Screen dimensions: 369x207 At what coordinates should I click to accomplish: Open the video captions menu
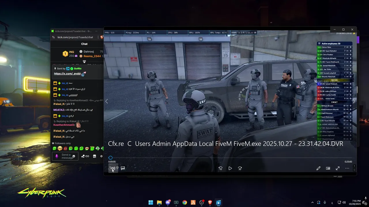tap(123, 168)
